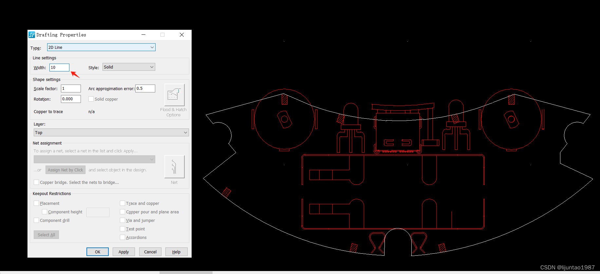Click the Help button
Screen dimensions: 600x274
coord(177,252)
